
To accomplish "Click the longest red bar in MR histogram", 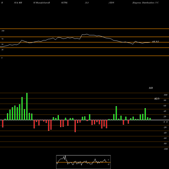I will tap(75, 126).
